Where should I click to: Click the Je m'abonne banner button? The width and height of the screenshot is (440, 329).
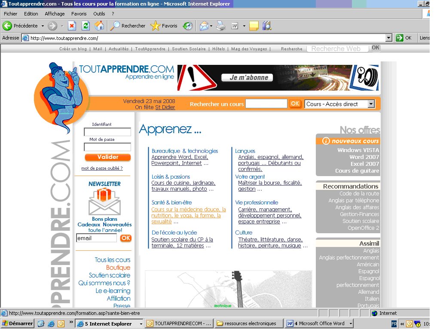(247, 77)
